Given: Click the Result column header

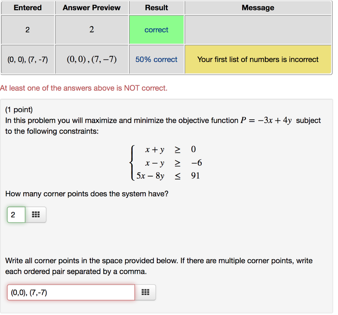Looking at the screenshot, I should pos(156,8).
